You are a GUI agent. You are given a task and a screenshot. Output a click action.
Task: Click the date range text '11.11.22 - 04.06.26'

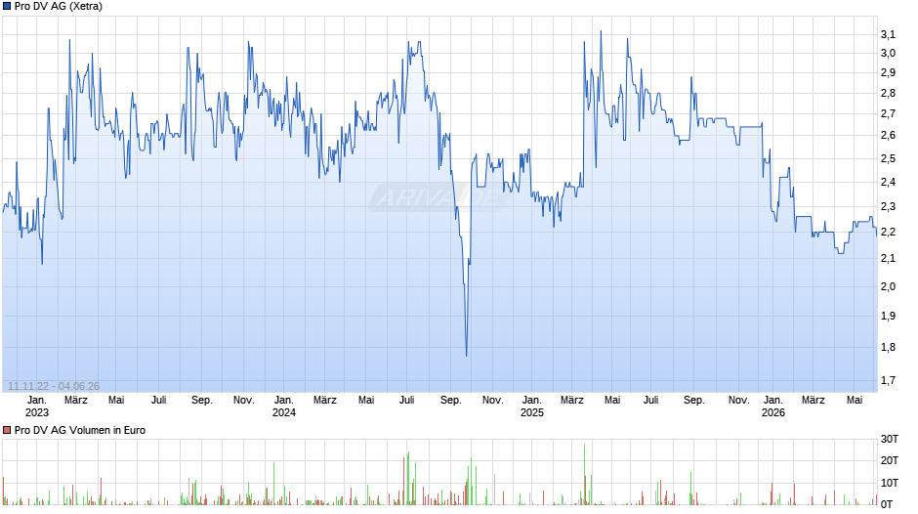coord(54,386)
